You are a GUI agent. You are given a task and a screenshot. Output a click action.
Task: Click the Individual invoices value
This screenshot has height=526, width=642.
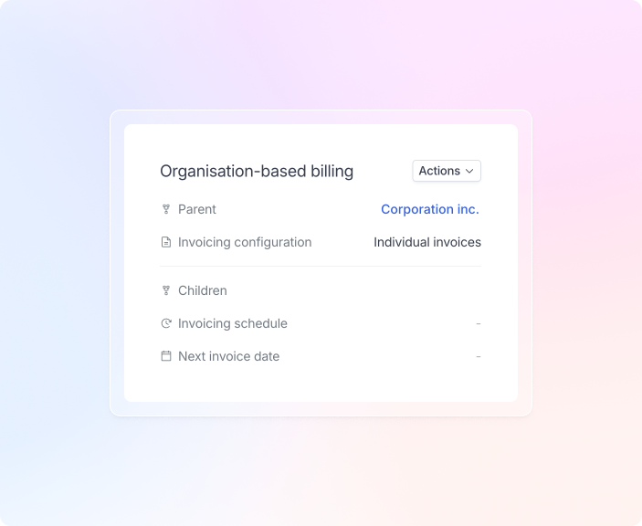pos(427,242)
